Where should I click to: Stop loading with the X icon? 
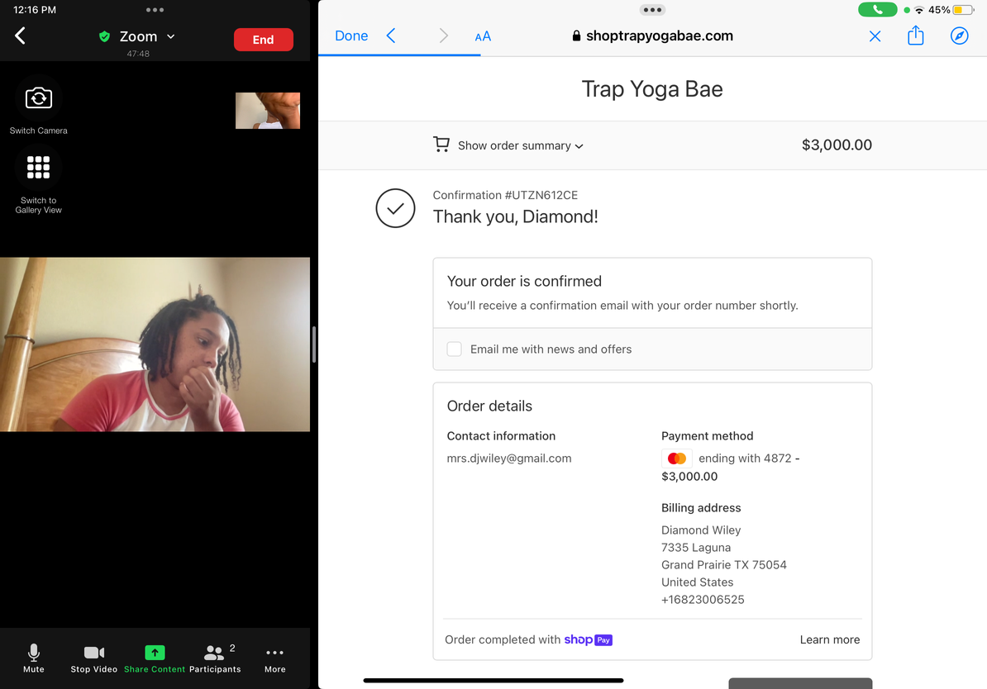[875, 36]
